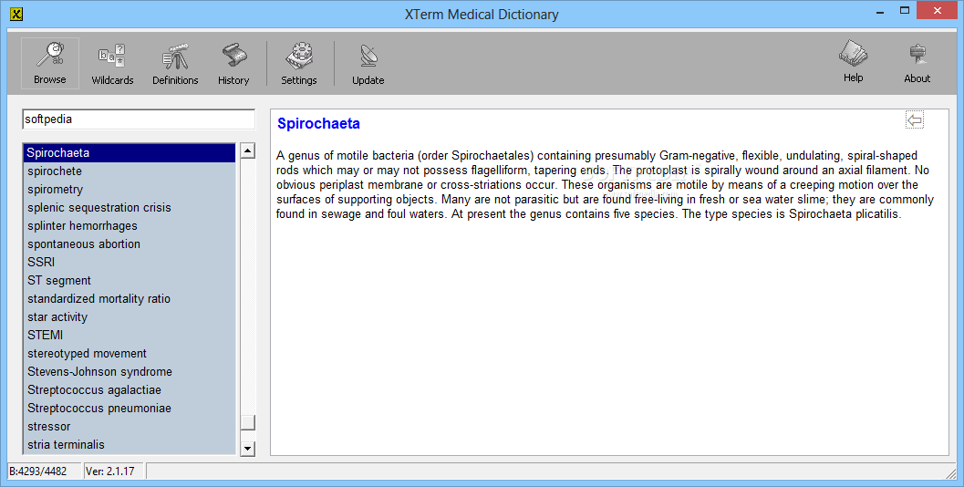Click the Update satellite dish icon
The image size is (964, 487).
coord(368,63)
